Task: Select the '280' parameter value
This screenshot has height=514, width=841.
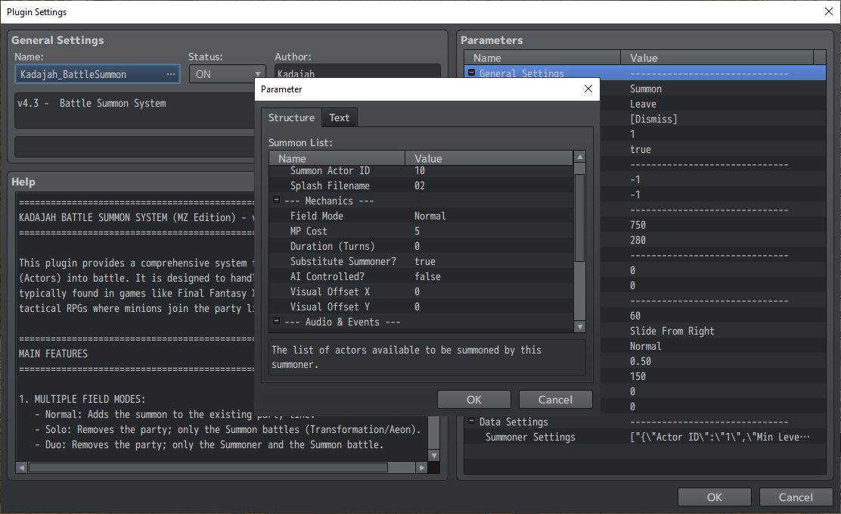Action: coord(638,240)
